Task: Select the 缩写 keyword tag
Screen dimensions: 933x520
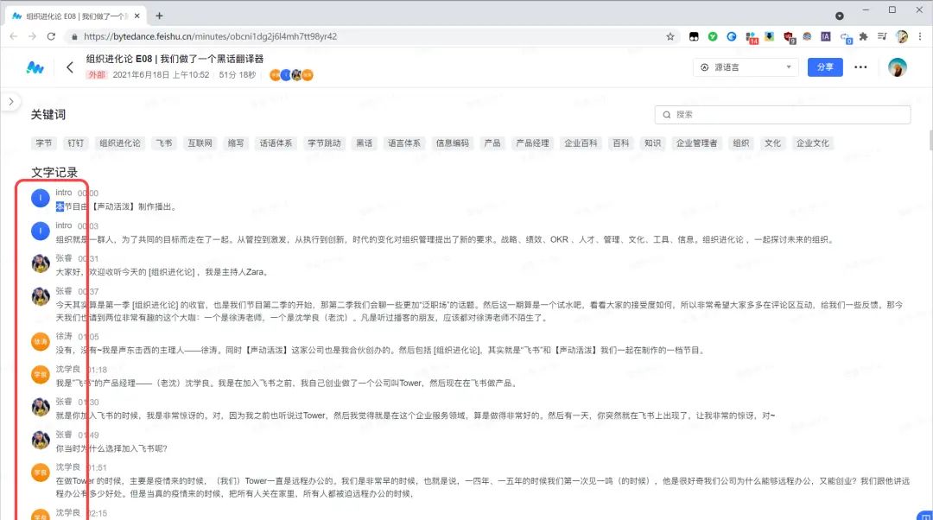Action: tap(236, 143)
